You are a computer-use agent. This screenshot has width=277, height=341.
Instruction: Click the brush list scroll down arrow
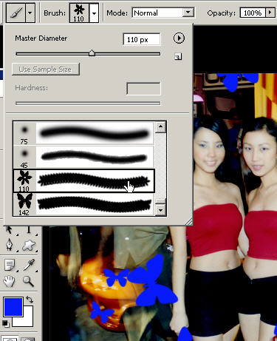pos(160,210)
